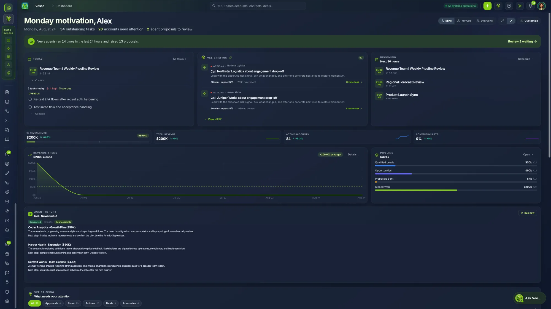Switch dashboard scope to Mine
This screenshot has width=551, height=309.
click(x=446, y=21)
